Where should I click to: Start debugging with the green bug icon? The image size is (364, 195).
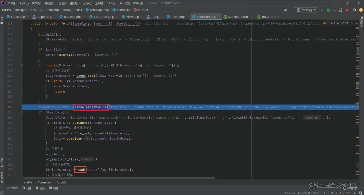[x=328, y=10]
